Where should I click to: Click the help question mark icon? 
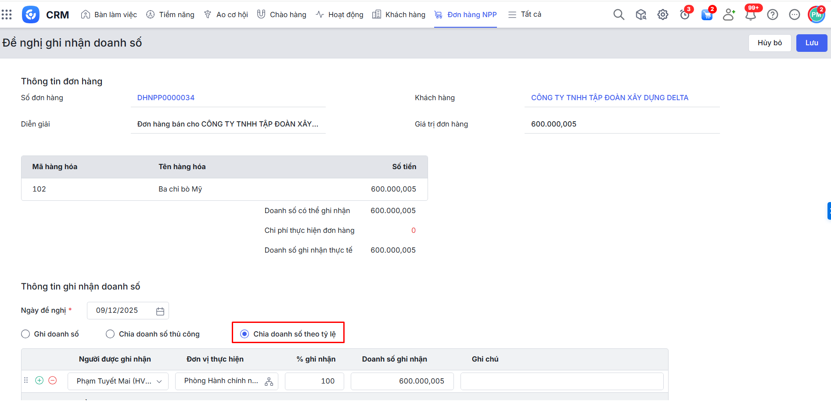pyautogui.click(x=772, y=14)
